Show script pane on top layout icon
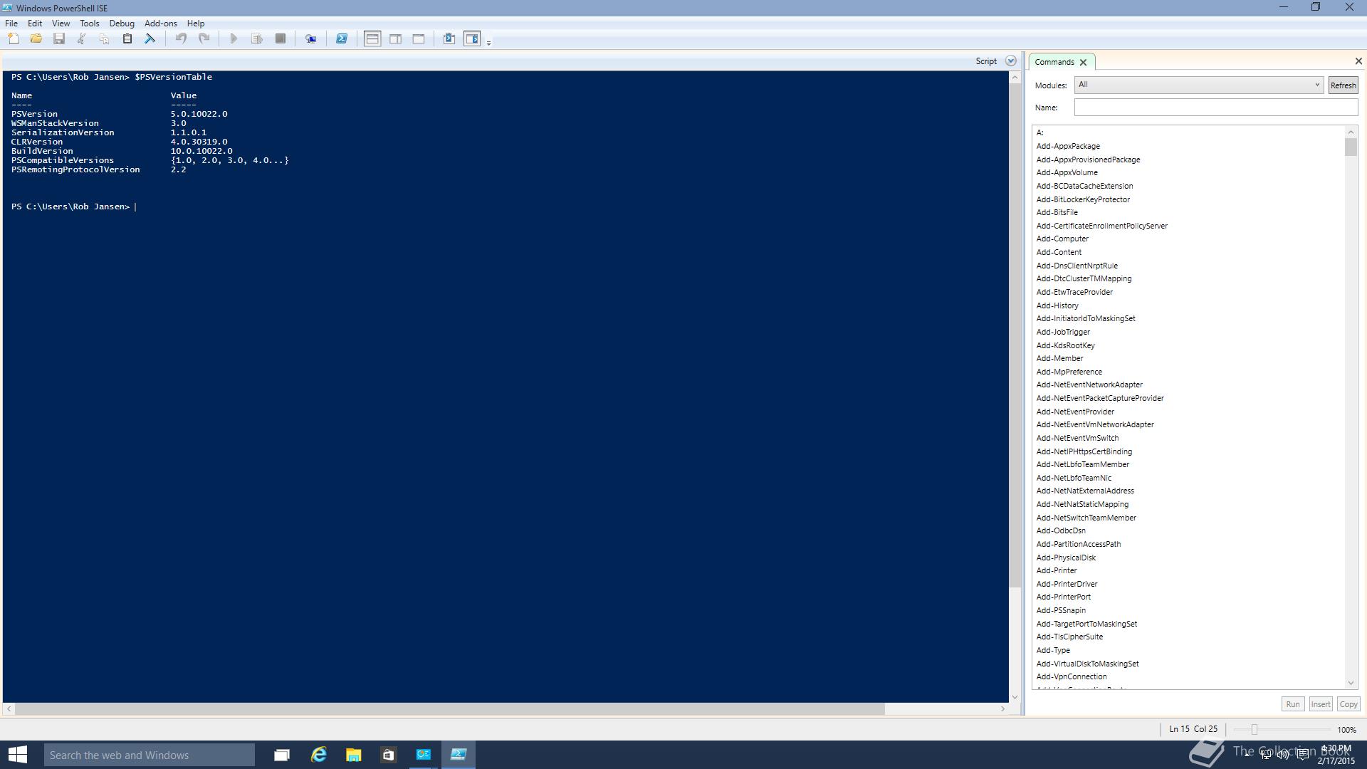This screenshot has height=769, width=1367. pyautogui.click(x=372, y=39)
